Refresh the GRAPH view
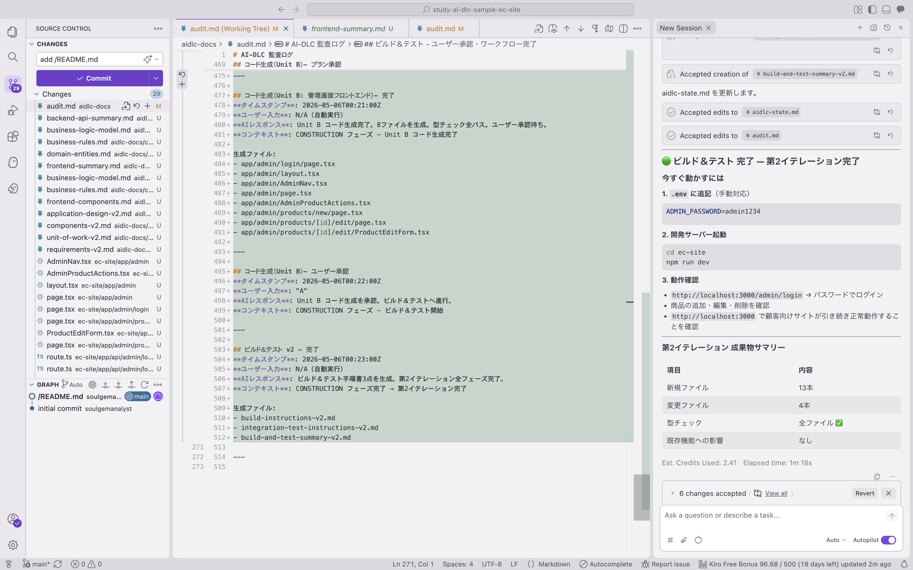 click(x=145, y=385)
